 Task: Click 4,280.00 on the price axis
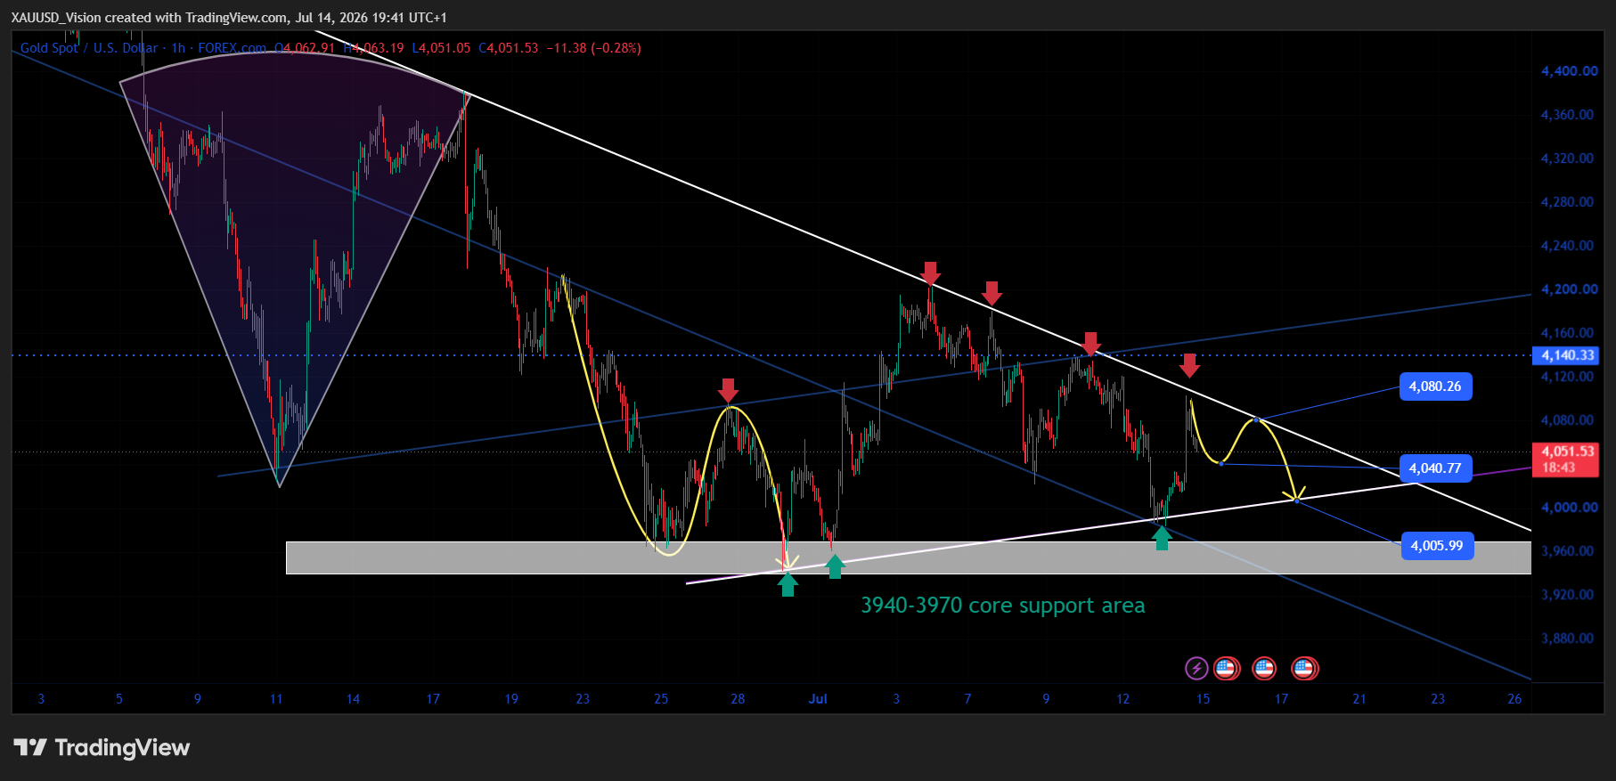pyautogui.click(x=1568, y=202)
